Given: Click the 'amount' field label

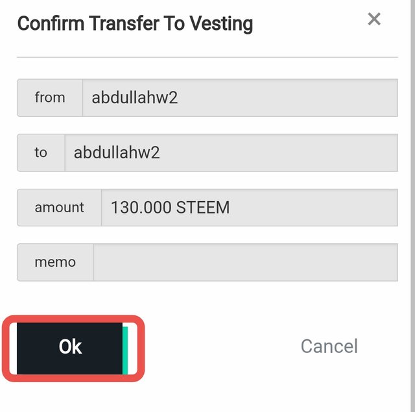Looking at the screenshot, I should (59, 208).
